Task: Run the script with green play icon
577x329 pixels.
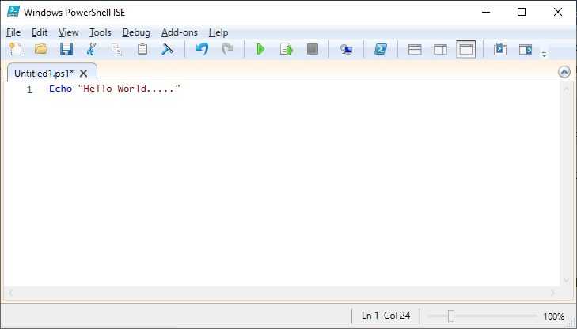Action: (260, 49)
